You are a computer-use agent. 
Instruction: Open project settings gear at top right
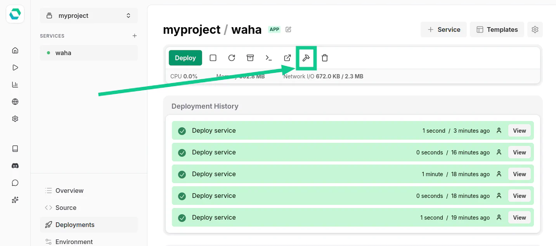(x=535, y=29)
